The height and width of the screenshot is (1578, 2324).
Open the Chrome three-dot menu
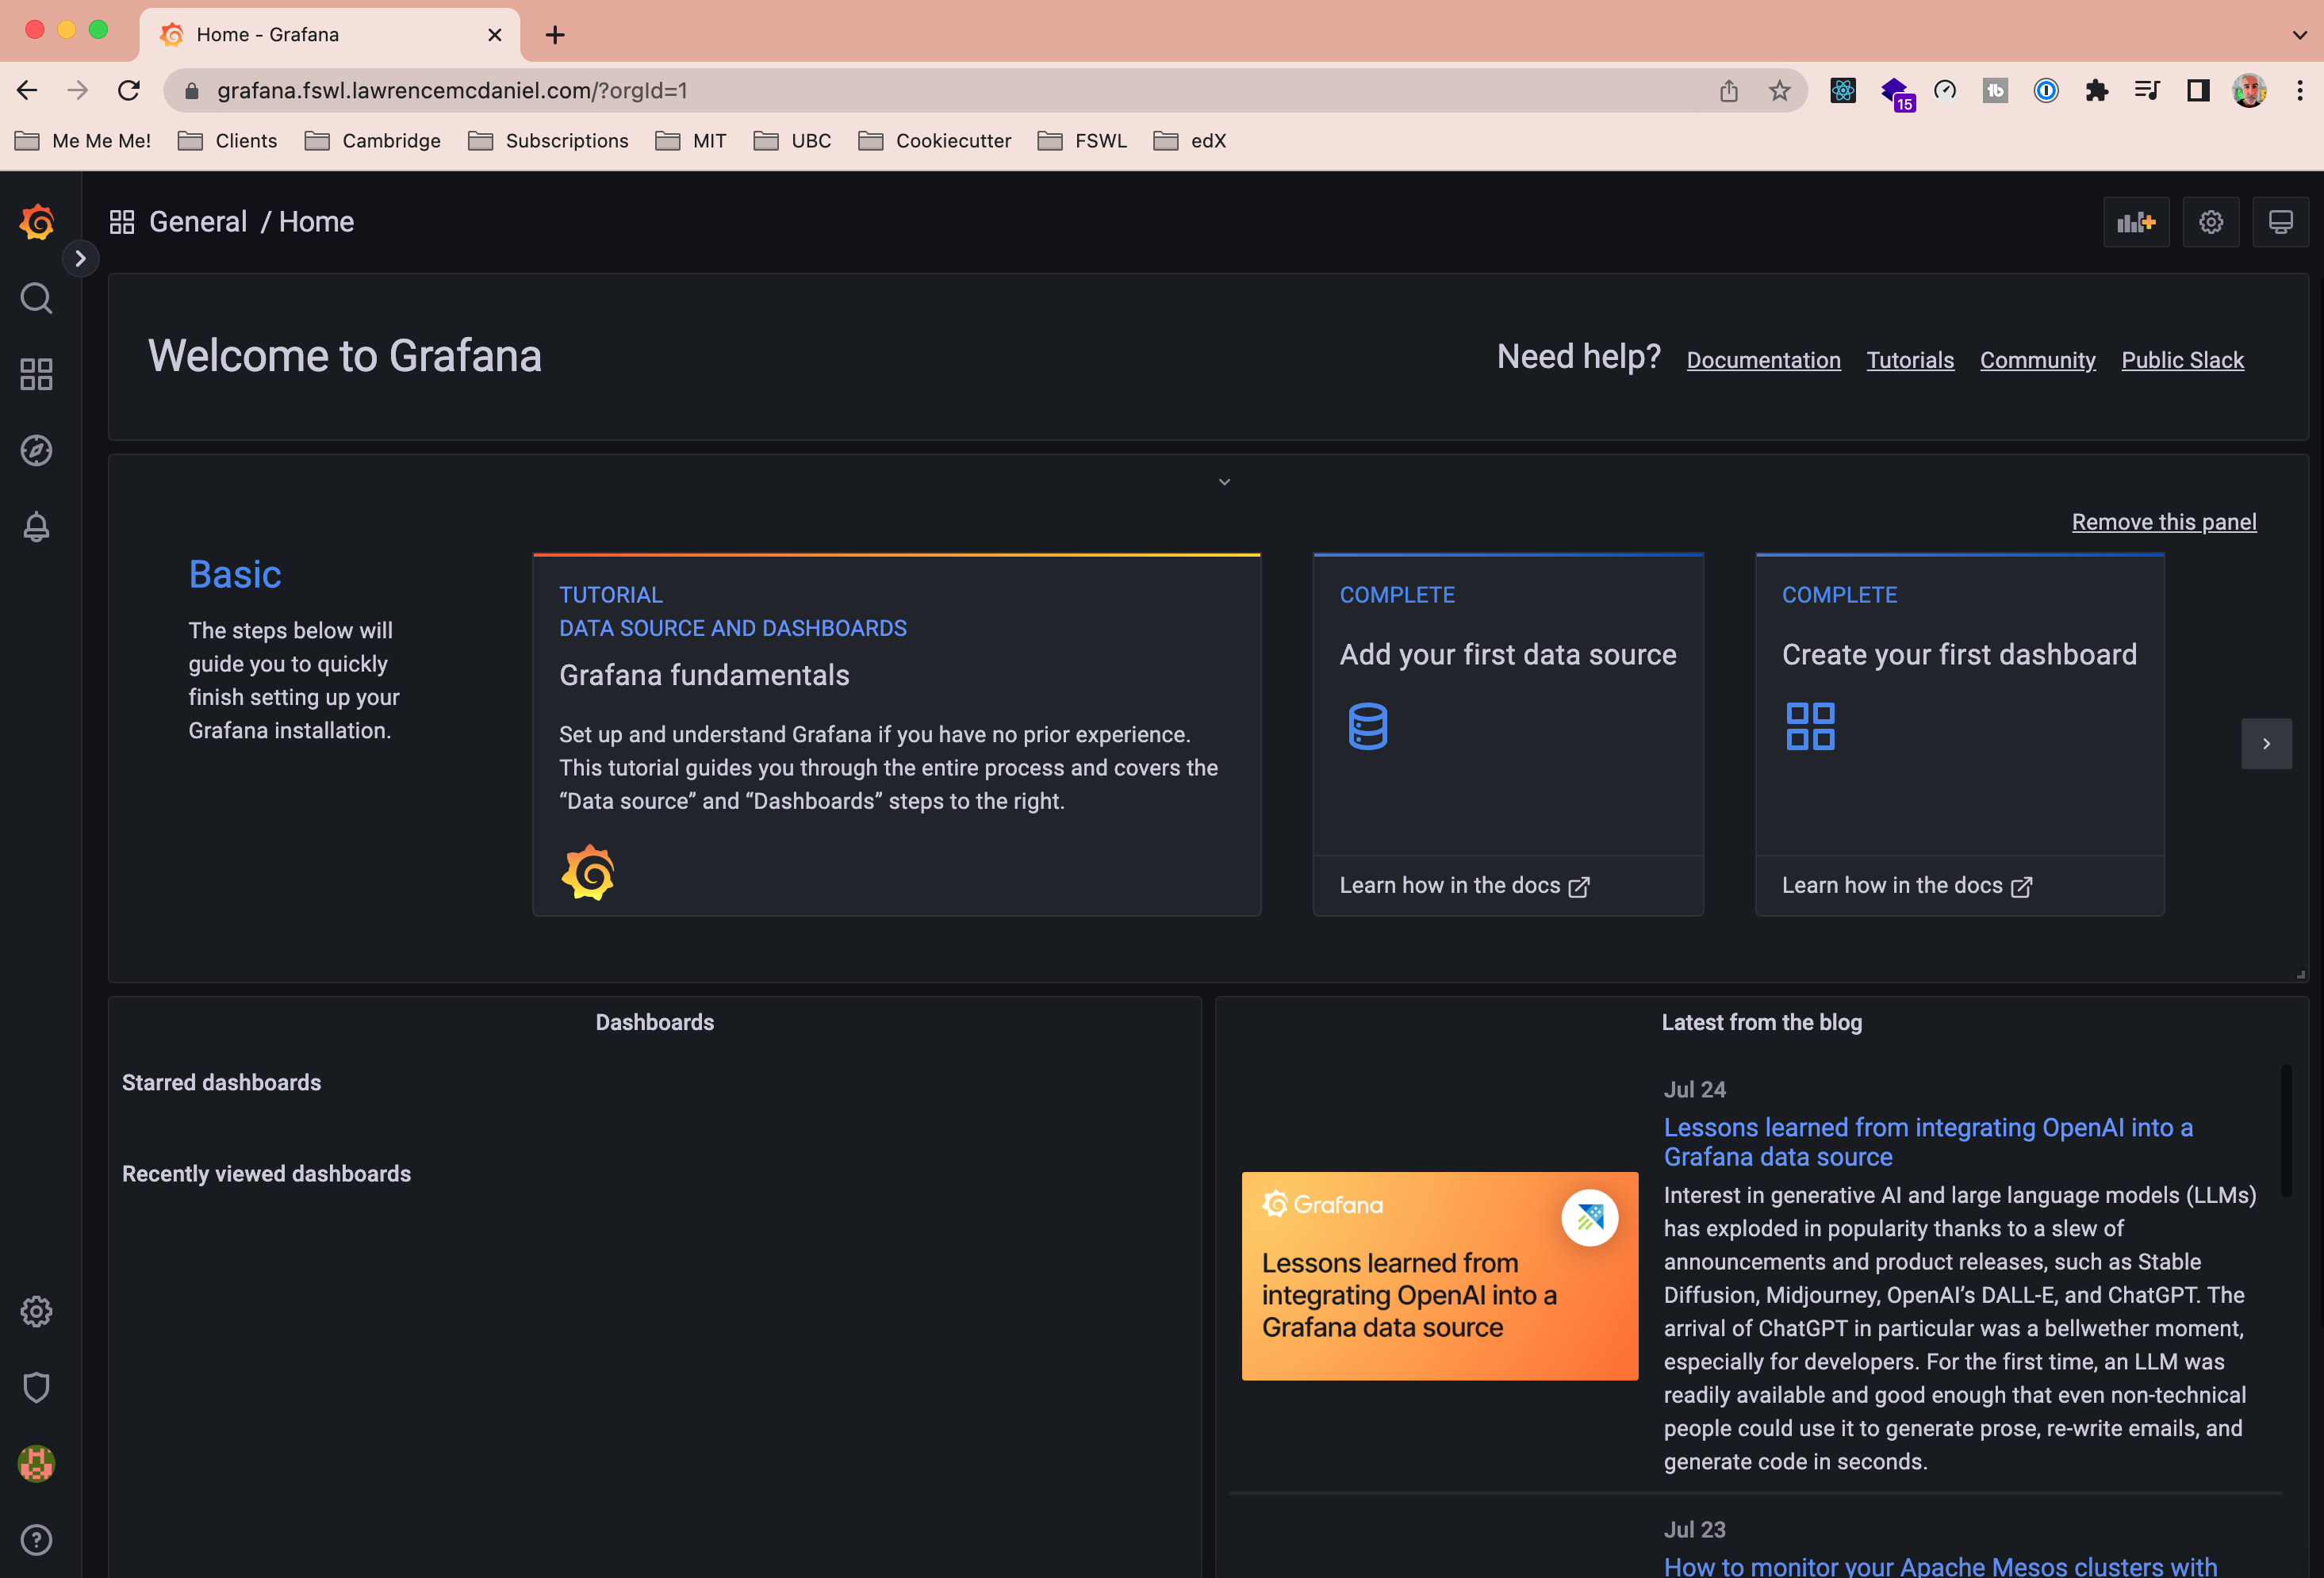(2300, 91)
